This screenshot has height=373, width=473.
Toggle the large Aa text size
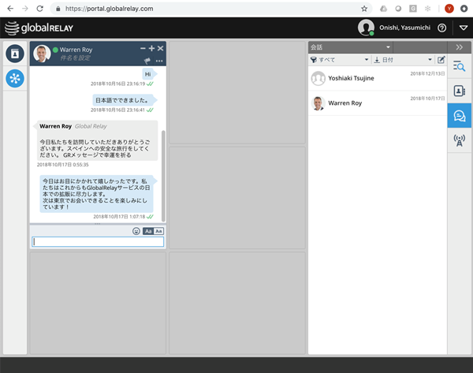[148, 231]
